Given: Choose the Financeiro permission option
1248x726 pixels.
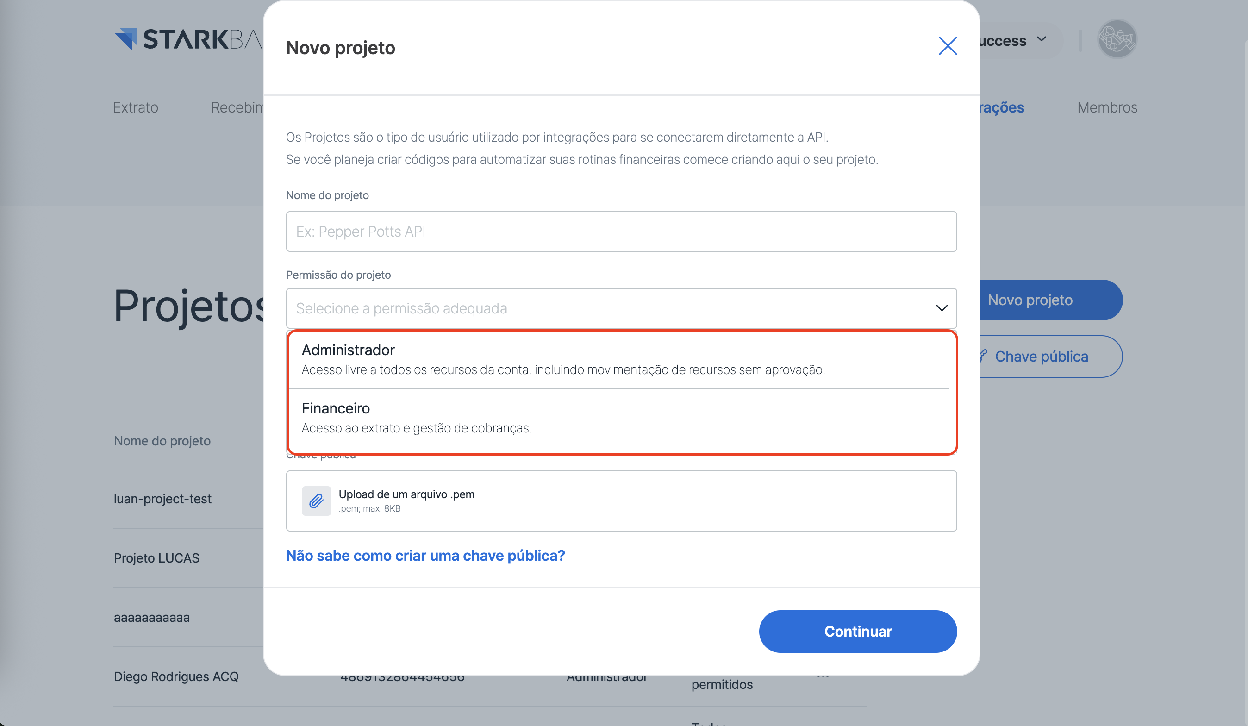Looking at the screenshot, I should coord(621,418).
